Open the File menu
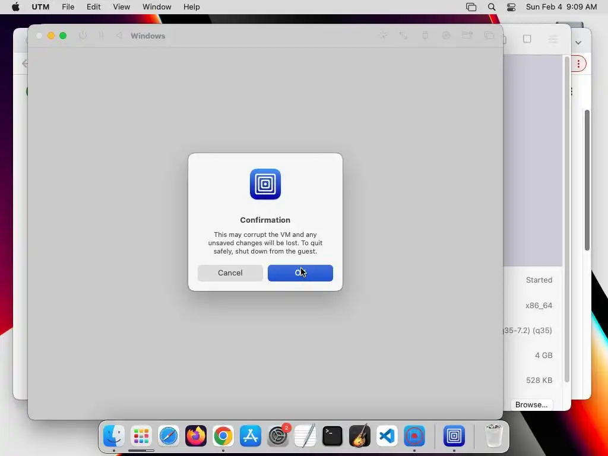This screenshot has width=608, height=456. coord(68,7)
